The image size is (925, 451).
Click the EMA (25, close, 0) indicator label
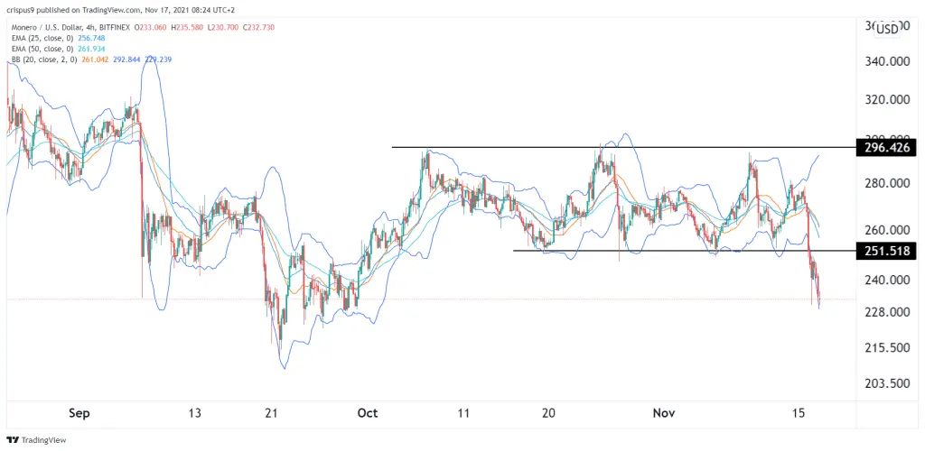41,38
